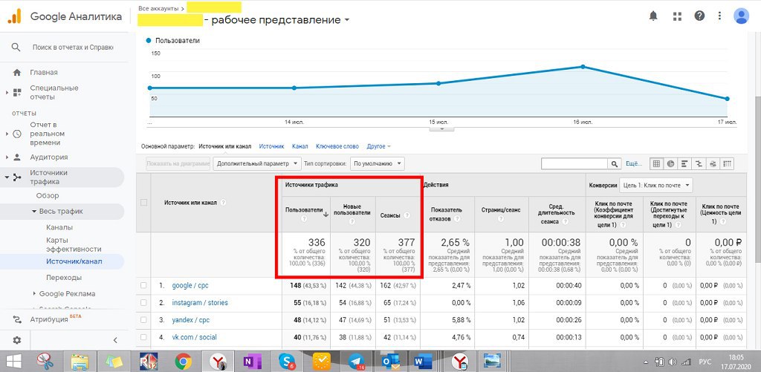Click the 15 июл. data point on chart
The height and width of the screenshot is (372, 761).
coord(438,83)
